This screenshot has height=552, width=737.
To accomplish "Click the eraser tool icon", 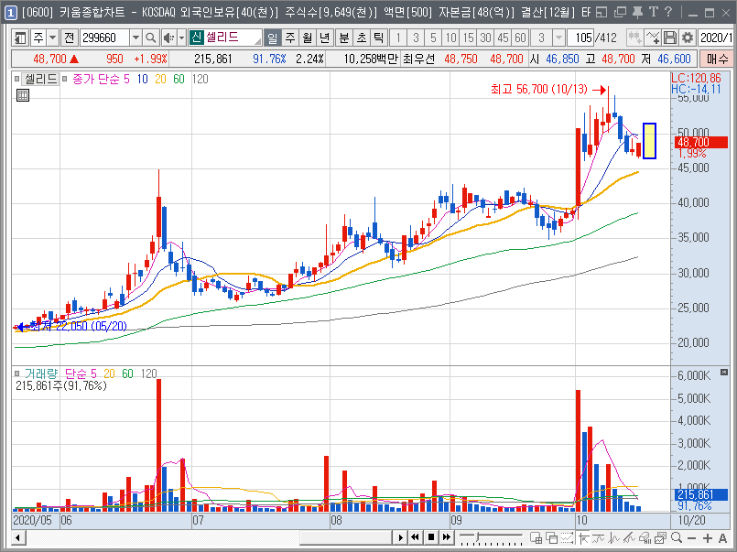I will (x=645, y=537).
